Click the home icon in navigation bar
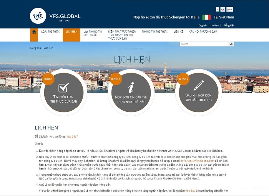This screenshot has width=269, height=196. [34, 32]
